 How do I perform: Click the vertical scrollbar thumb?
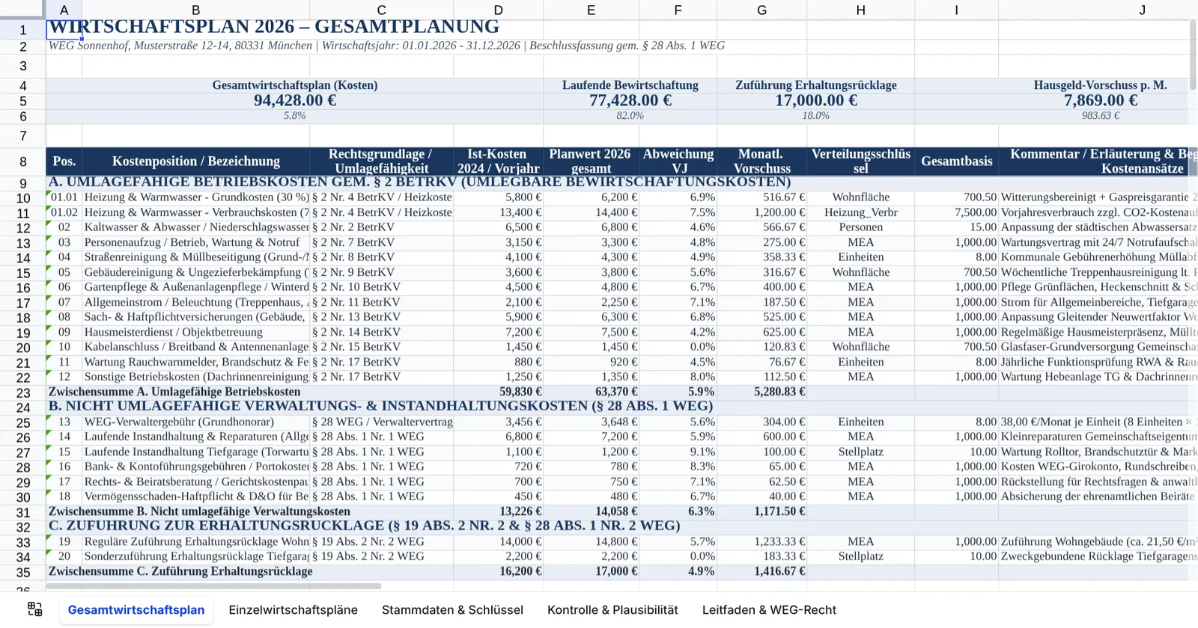[x=1193, y=56]
